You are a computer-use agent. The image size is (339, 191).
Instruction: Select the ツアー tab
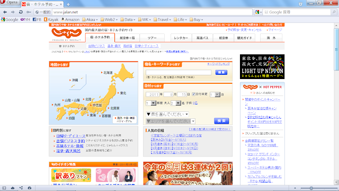coord(152,38)
